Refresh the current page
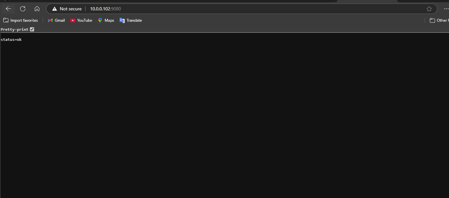The image size is (449, 198). pyautogui.click(x=23, y=9)
